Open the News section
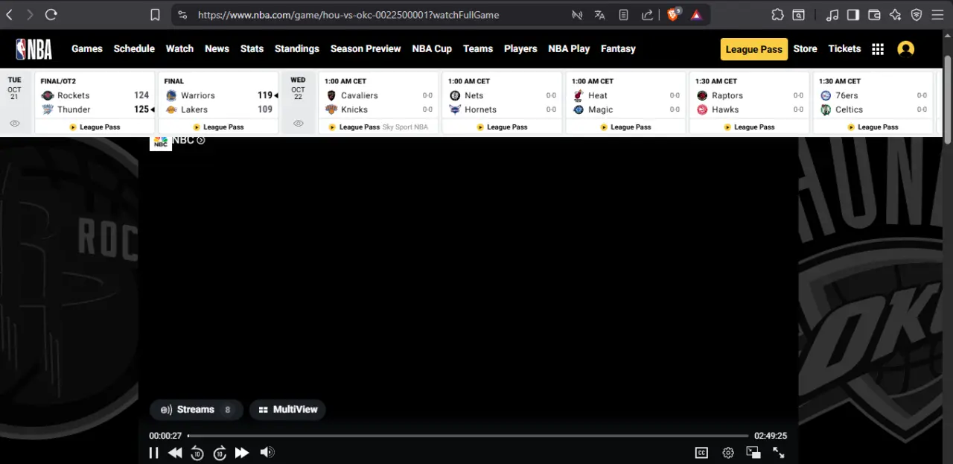The height and width of the screenshot is (464, 953). click(x=217, y=48)
